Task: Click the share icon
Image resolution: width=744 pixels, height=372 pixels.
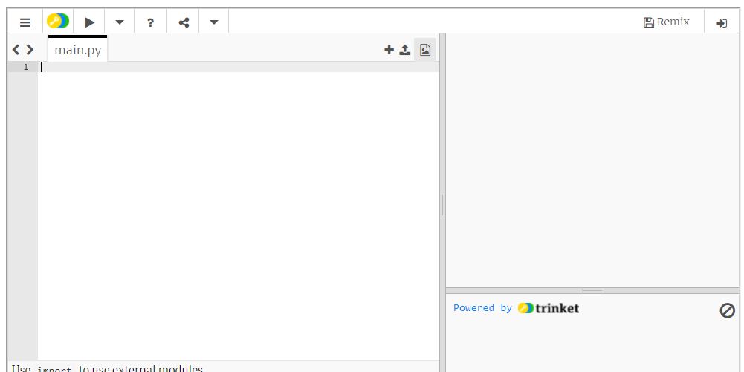Action: pos(184,22)
